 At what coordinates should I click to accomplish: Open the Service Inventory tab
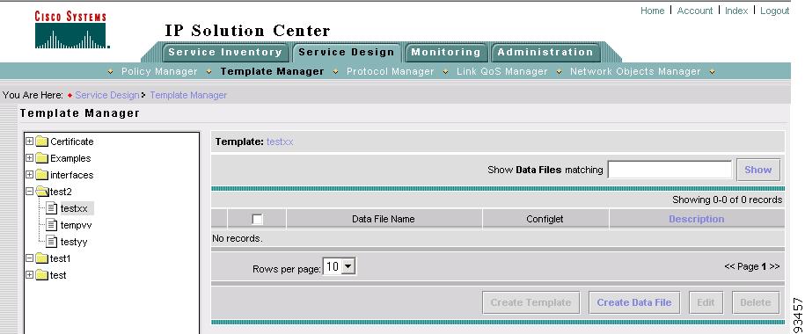(225, 53)
